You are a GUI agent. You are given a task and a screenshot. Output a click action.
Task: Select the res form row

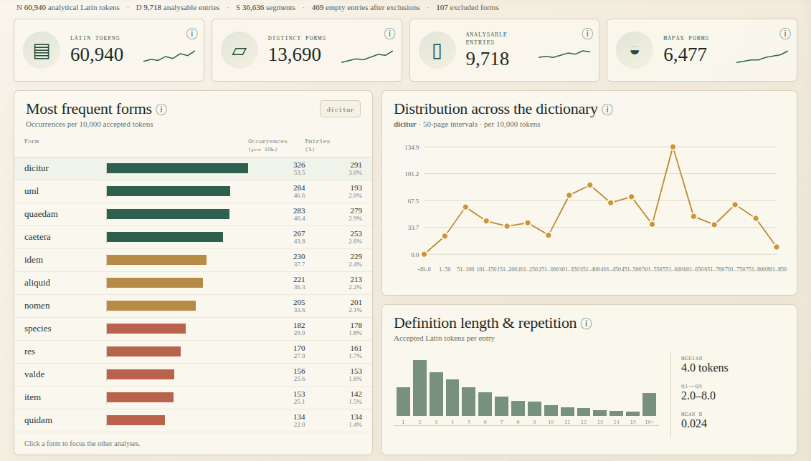193,351
